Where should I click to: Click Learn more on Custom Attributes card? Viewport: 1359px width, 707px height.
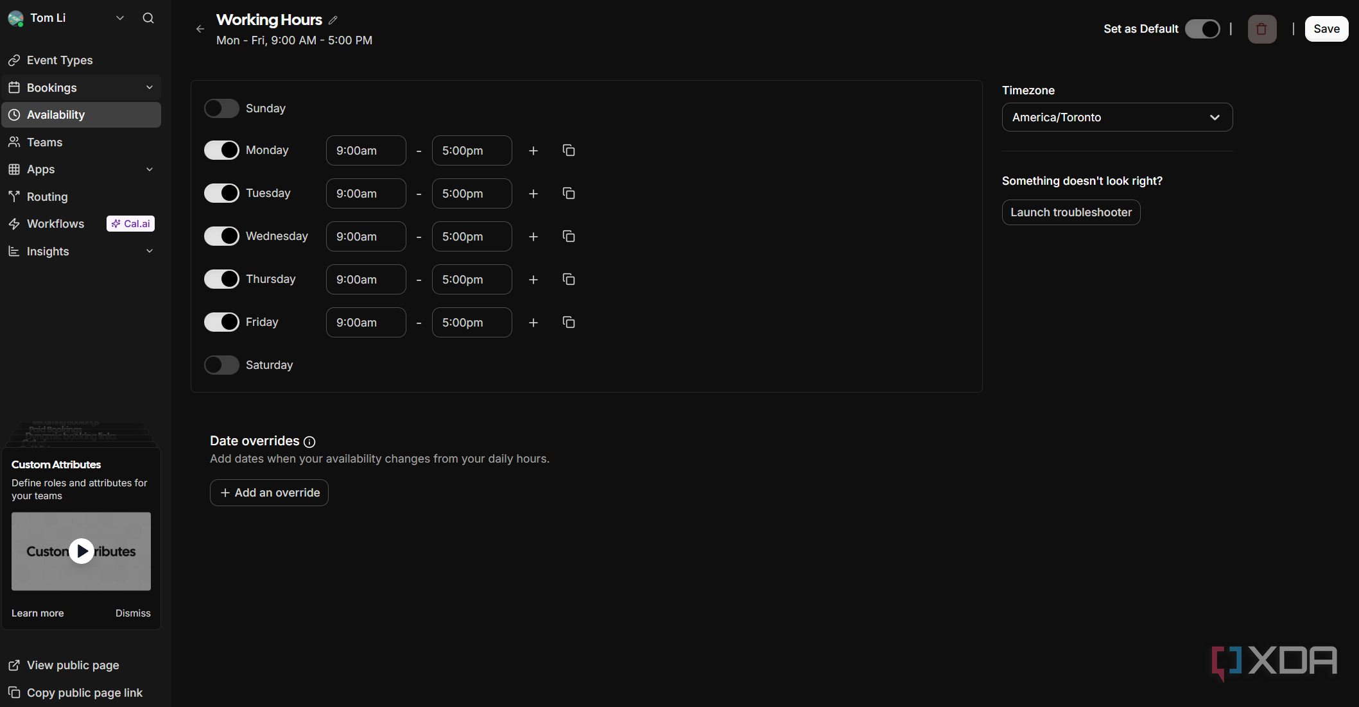click(x=37, y=613)
